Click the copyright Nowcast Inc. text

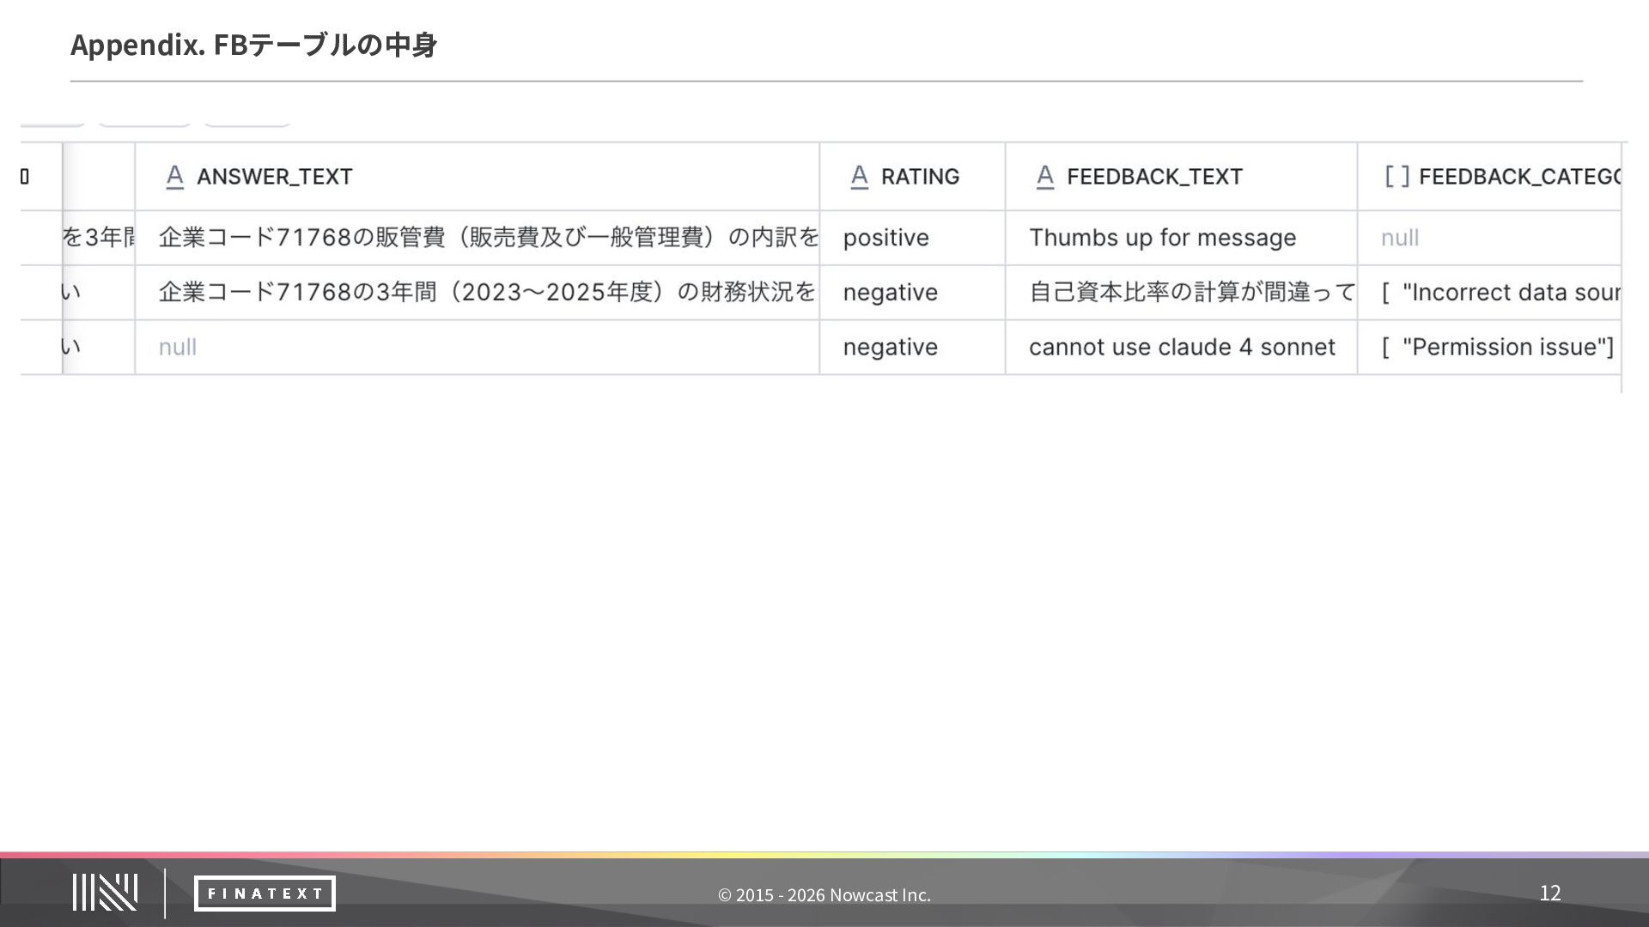[824, 894]
